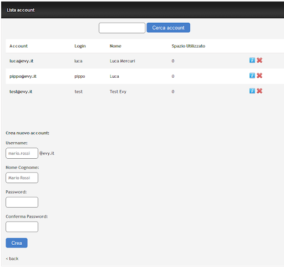Click the Lista account title bar
Image resolution: width=284 pixels, height=267 pixels.
pyautogui.click(x=143, y=10)
